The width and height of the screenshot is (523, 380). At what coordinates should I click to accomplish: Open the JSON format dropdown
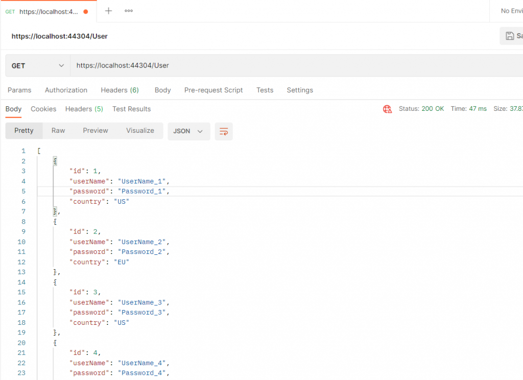pos(188,131)
